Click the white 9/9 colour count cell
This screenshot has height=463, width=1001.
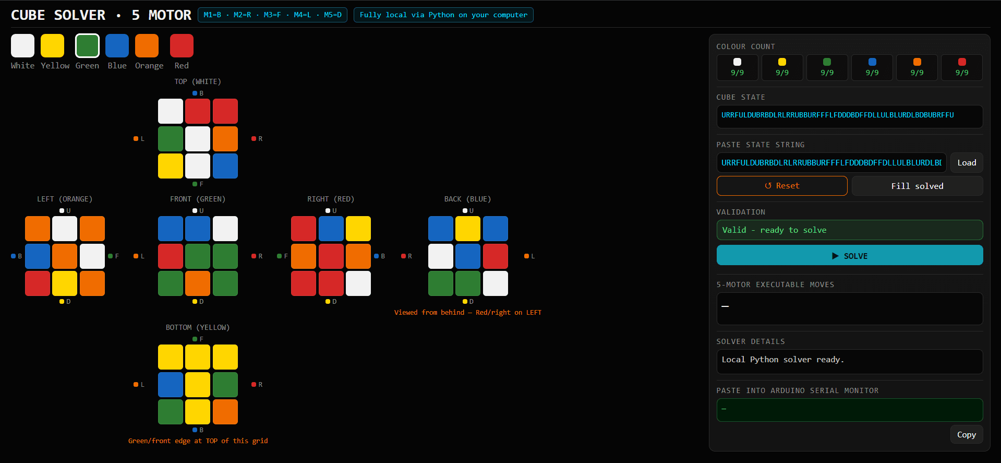point(737,67)
